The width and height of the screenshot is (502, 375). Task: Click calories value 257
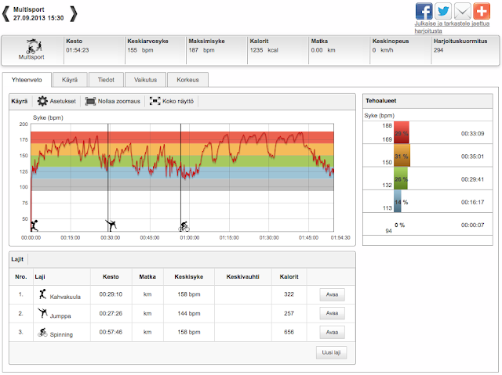pos(289,313)
